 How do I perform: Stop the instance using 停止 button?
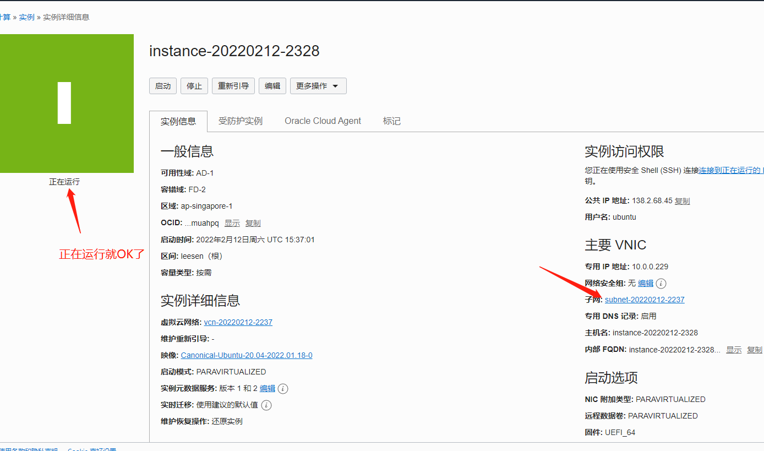click(x=194, y=85)
